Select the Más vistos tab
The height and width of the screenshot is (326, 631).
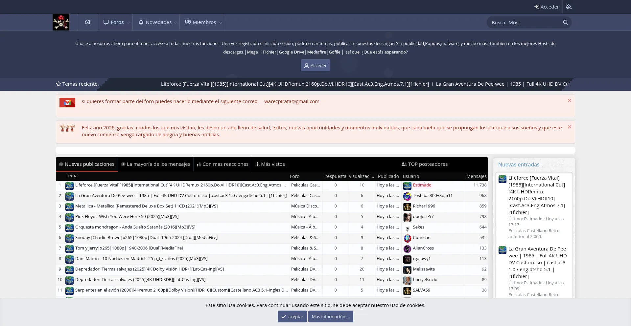pos(270,164)
